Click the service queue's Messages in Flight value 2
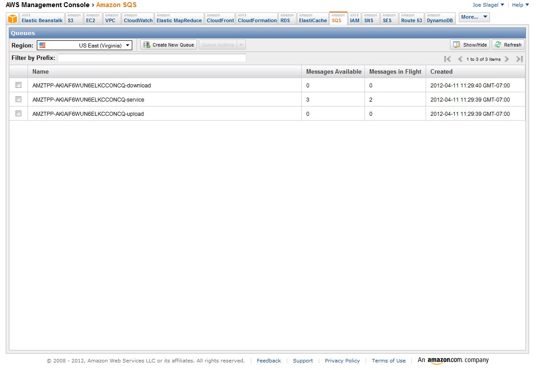Viewport: 537px width, 370px height. (x=371, y=99)
